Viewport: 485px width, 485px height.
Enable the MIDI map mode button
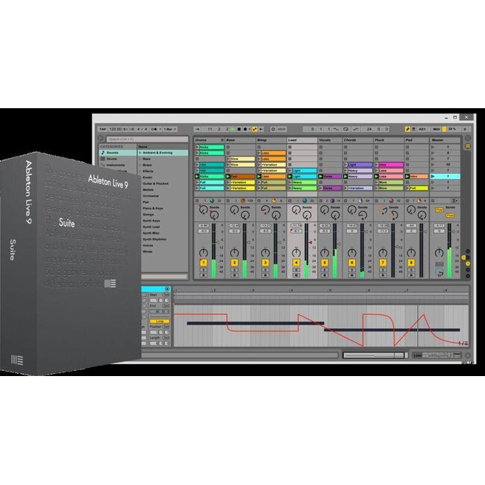pos(436,129)
